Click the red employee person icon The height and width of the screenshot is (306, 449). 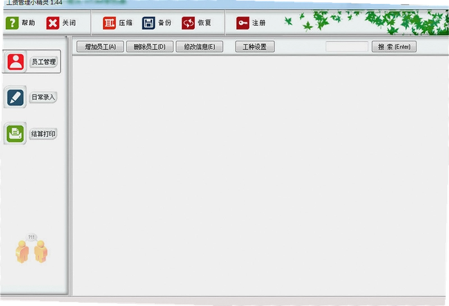(16, 62)
